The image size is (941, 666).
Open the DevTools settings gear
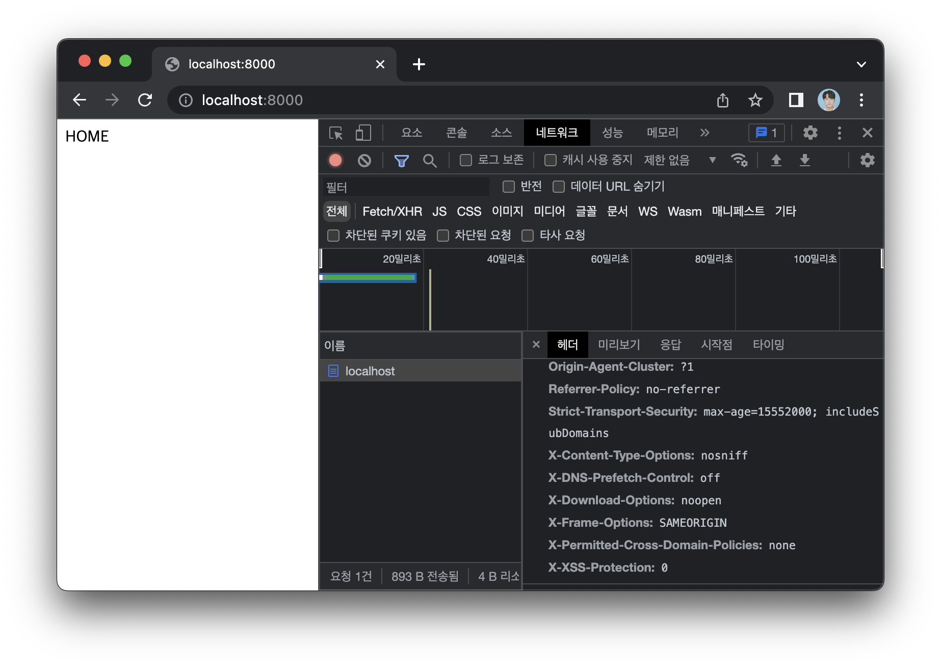[810, 133]
